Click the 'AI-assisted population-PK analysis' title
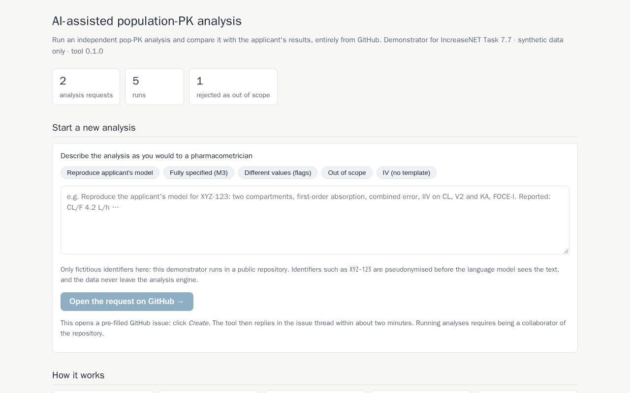Viewport: 630px width, 393px height. pos(147,21)
